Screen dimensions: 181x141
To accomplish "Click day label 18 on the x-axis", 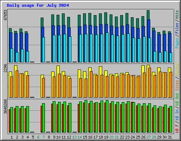I will point(101,137).
